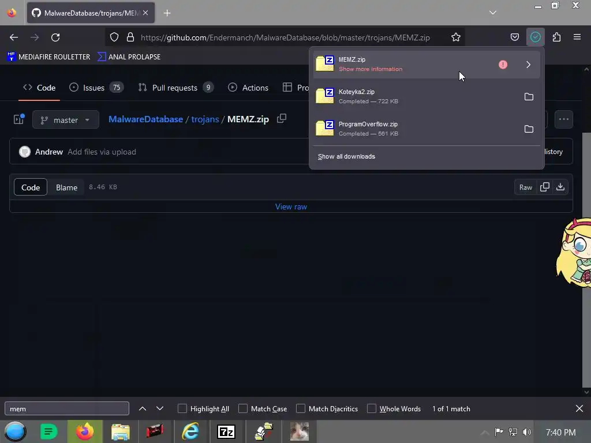The width and height of the screenshot is (591, 443).
Task: Open the volume speaker tray icon
Action: click(527, 432)
